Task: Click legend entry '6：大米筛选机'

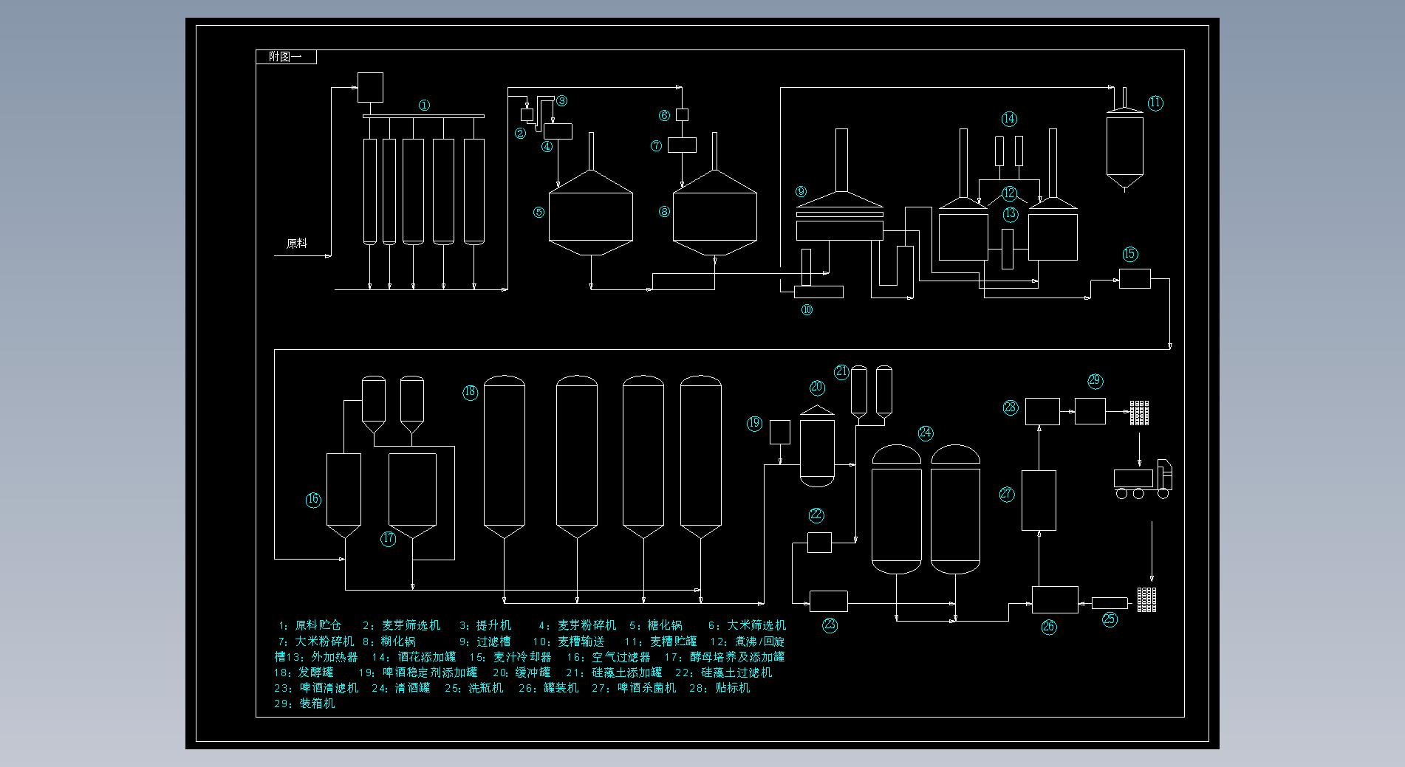Action: point(748,625)
